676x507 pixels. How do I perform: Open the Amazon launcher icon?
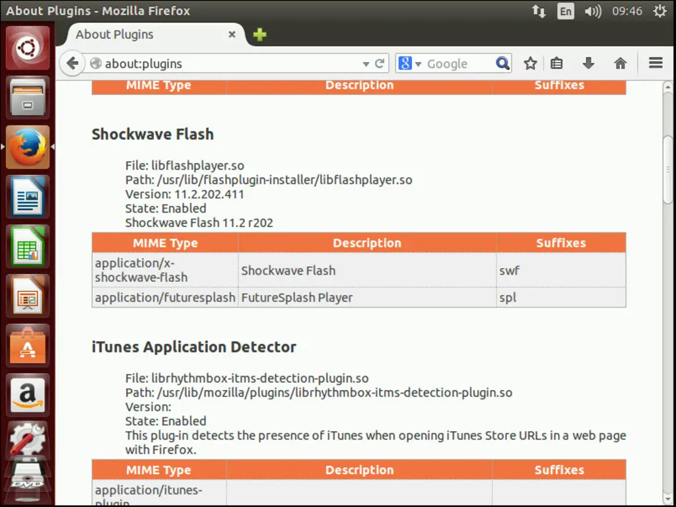28,395
